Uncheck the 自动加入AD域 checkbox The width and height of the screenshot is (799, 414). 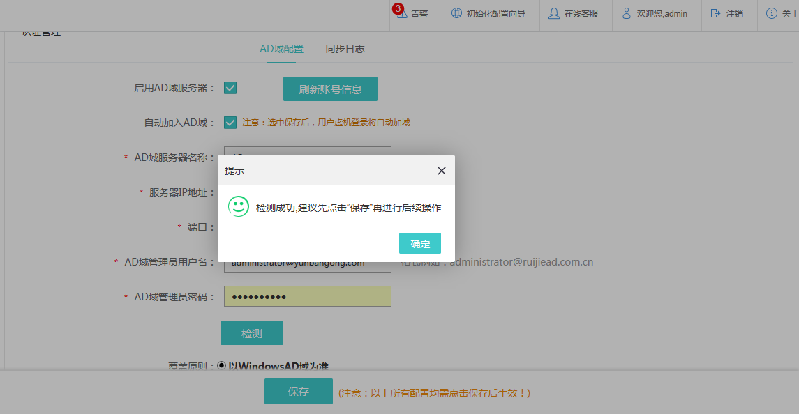click(230, 123)
